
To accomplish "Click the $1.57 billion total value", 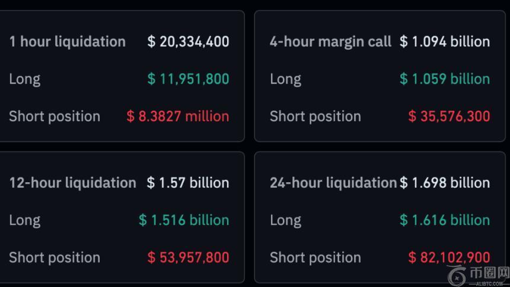I will tap(187, 183).
